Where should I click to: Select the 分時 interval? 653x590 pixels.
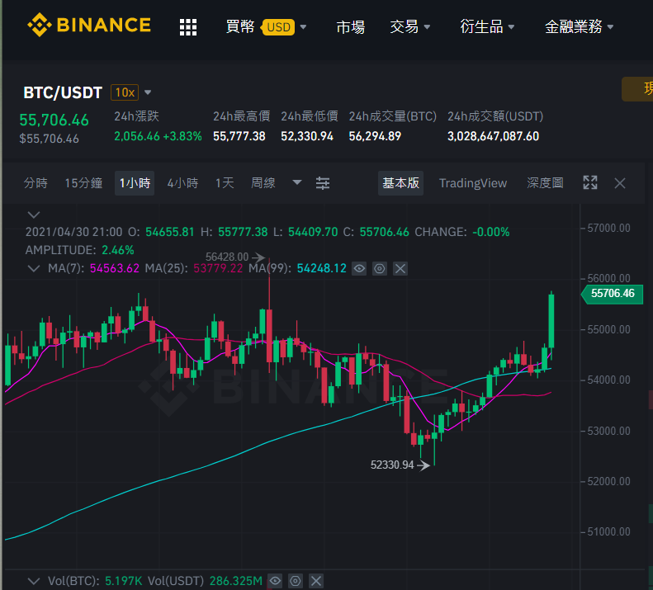35,183
